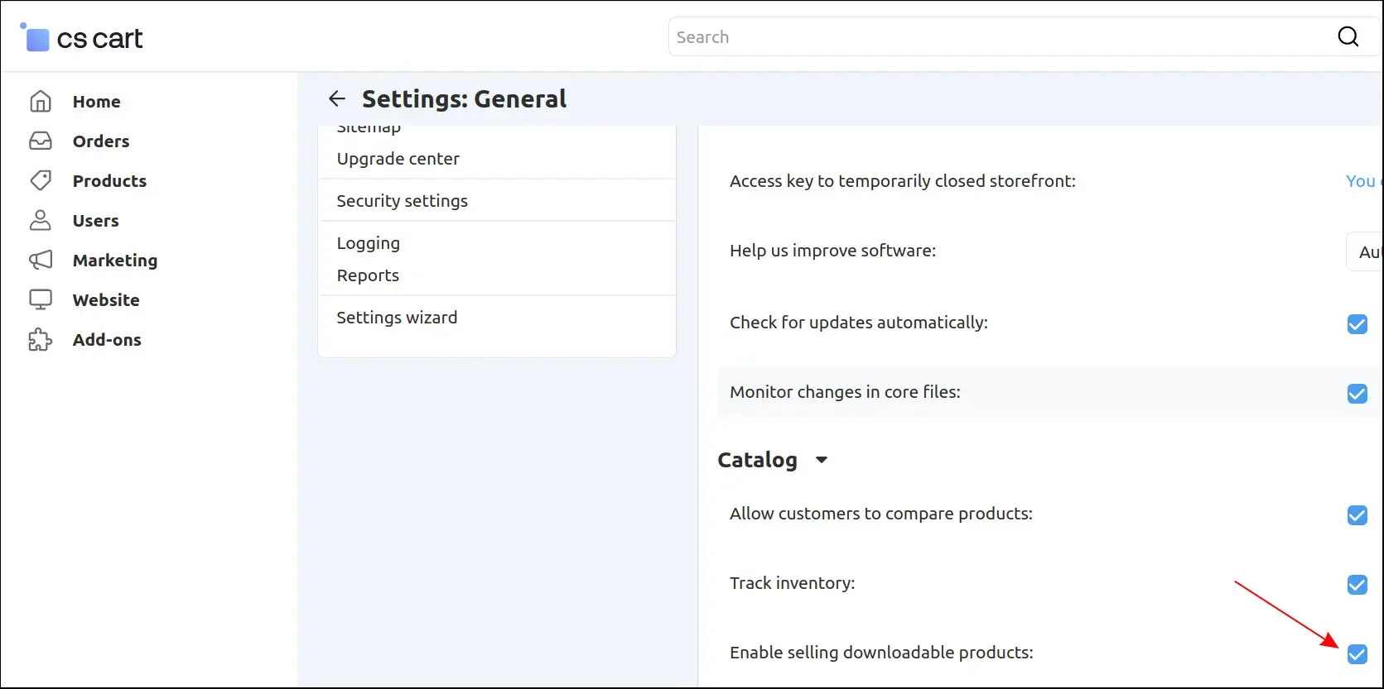
Task: Click the search magnifier icon
Action: [1348, 37]
